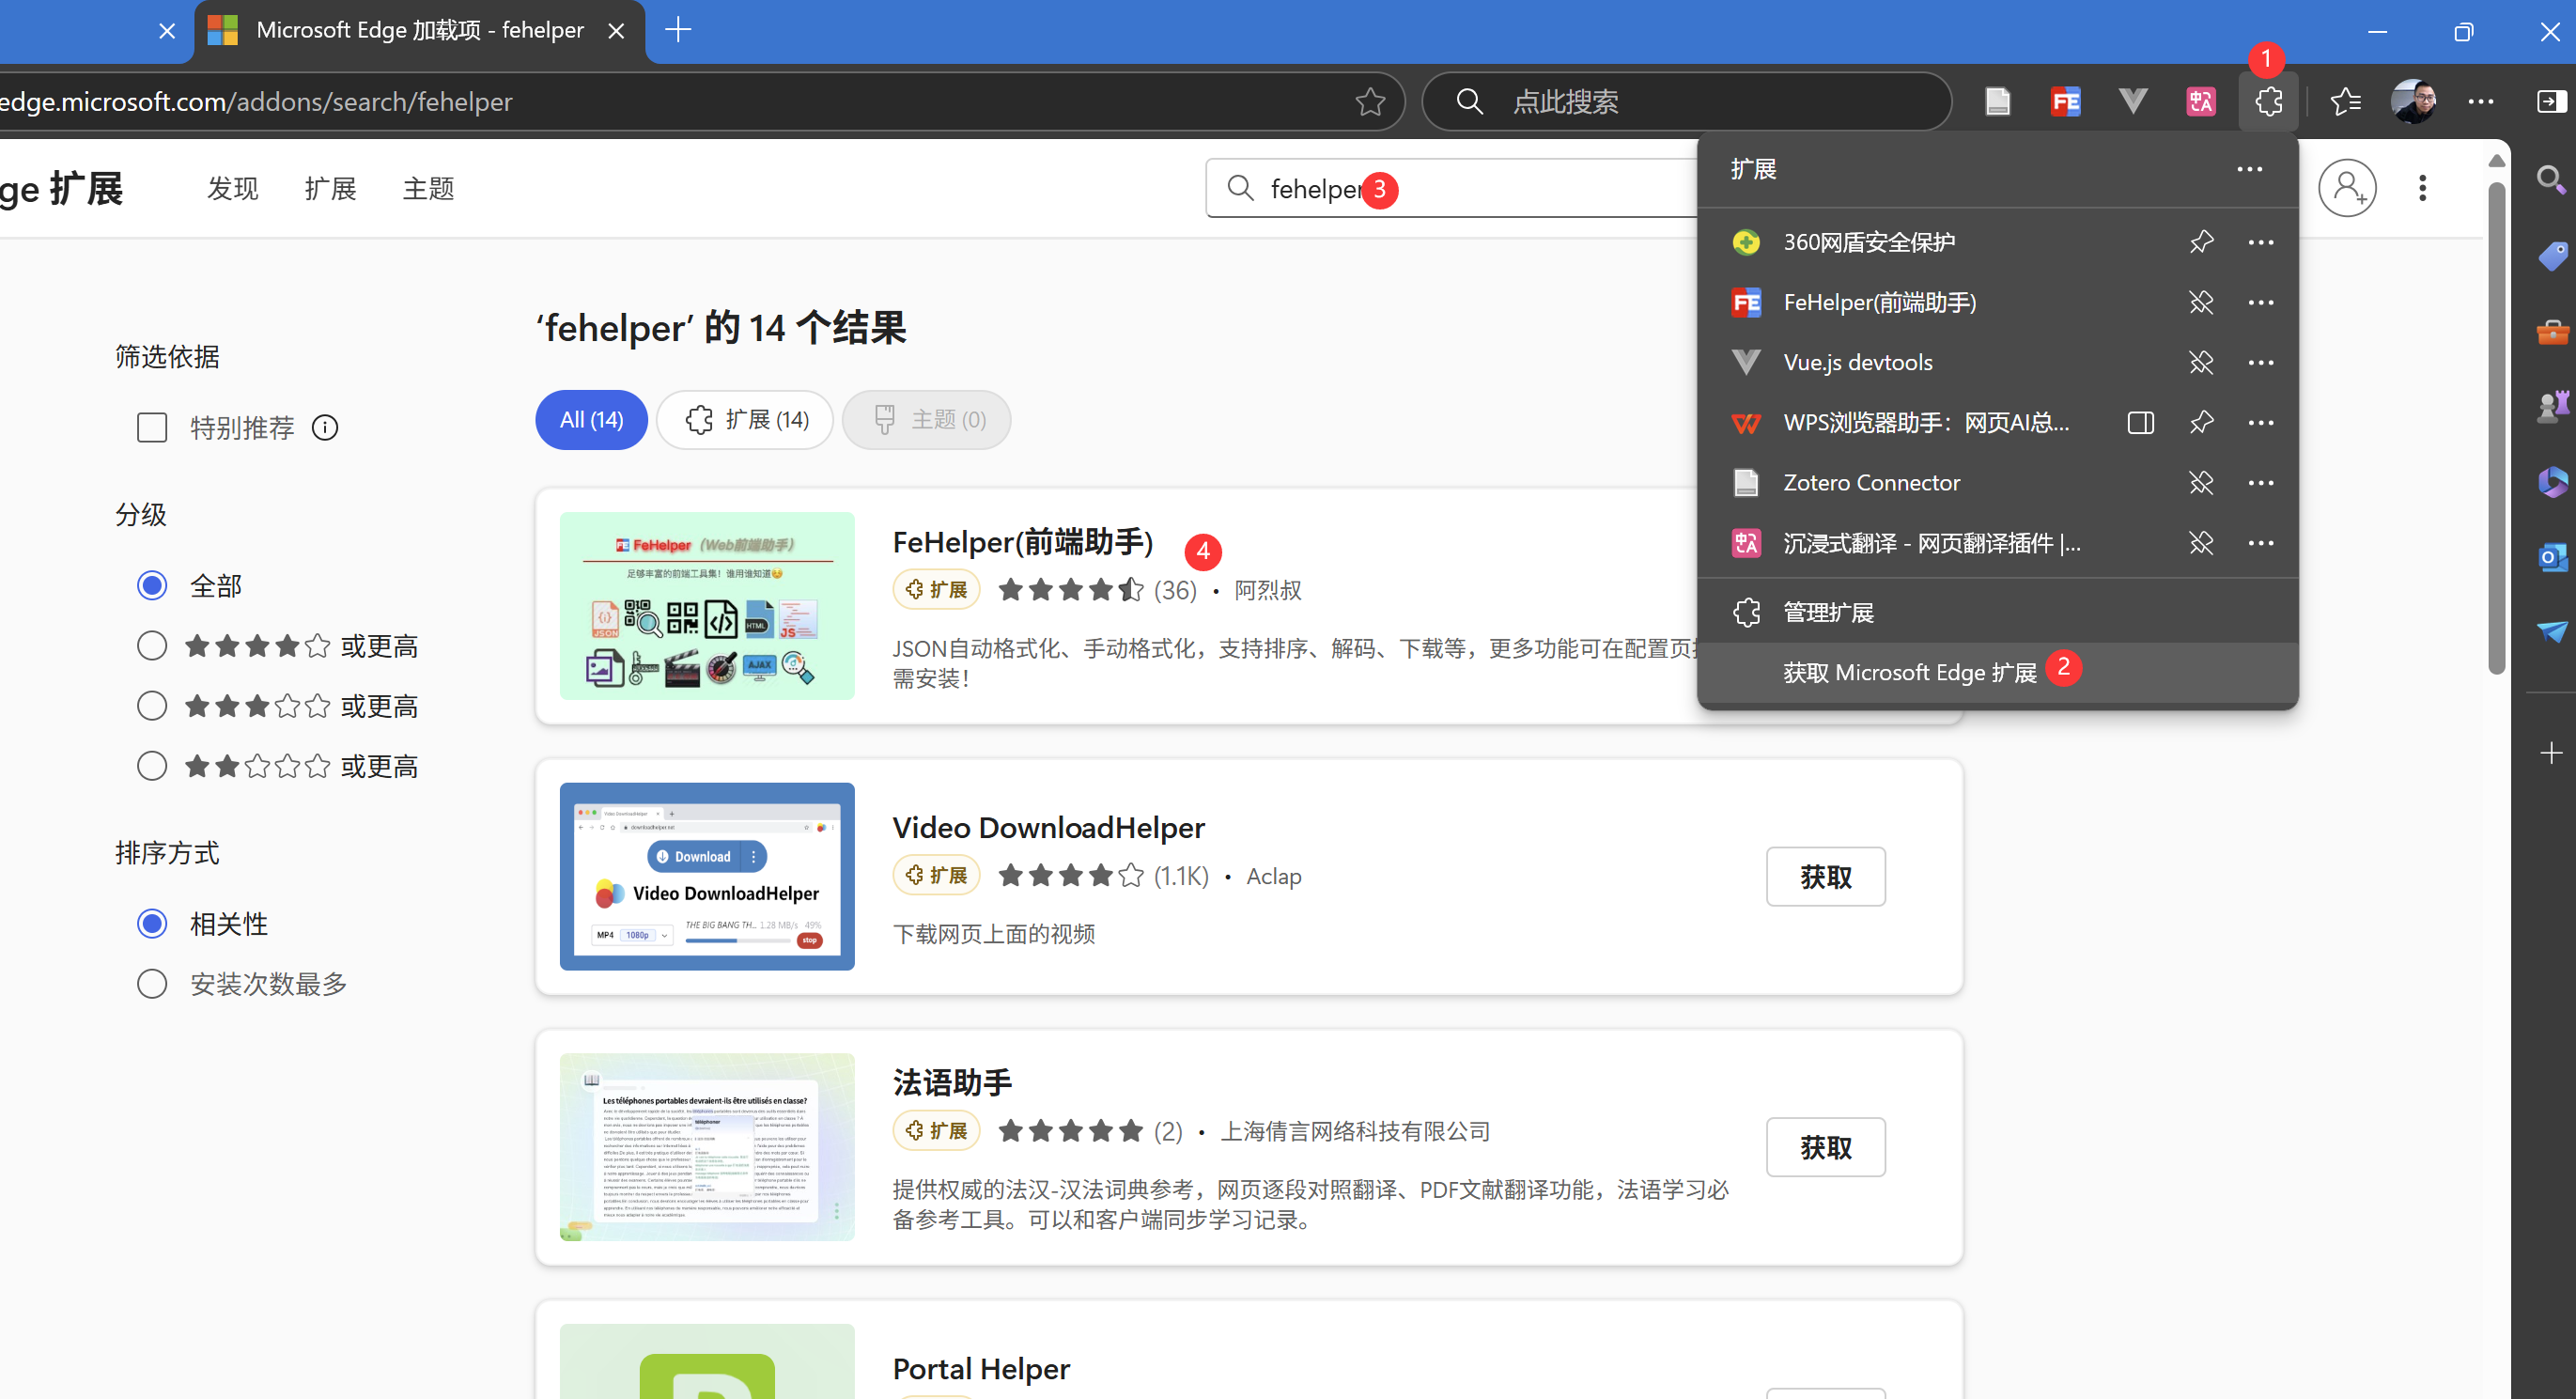Select the All (14) filter pill
This screenshot has width=2576, height=1399.
[x=591, y=420]
